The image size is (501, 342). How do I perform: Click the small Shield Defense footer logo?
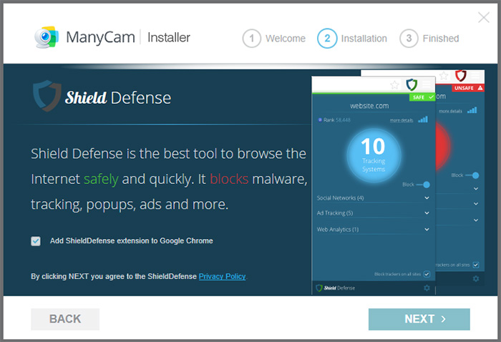coord(335,288)
